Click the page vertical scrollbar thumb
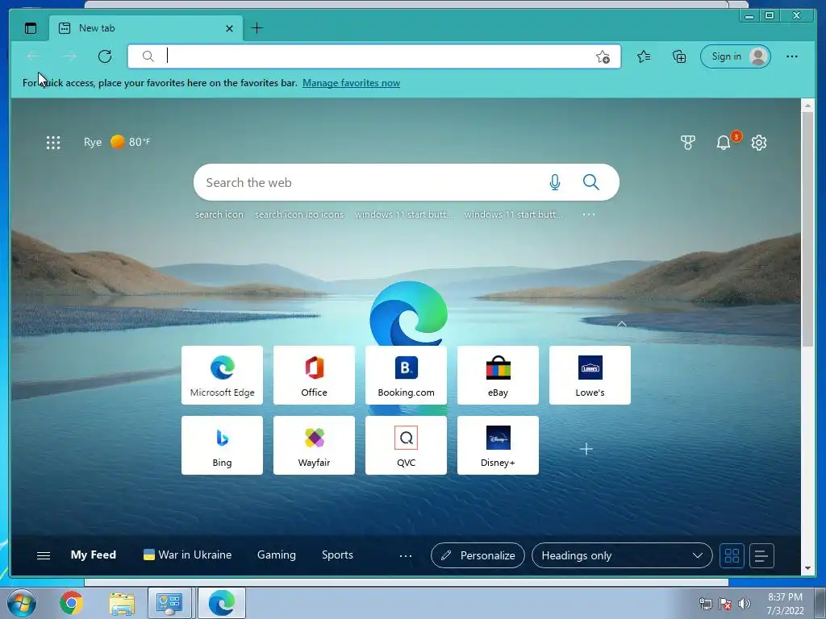 click(807, 229)
